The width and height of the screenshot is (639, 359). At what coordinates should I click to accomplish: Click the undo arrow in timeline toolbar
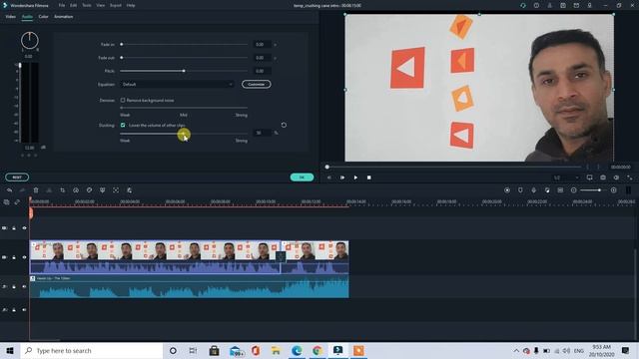(9, 190)
